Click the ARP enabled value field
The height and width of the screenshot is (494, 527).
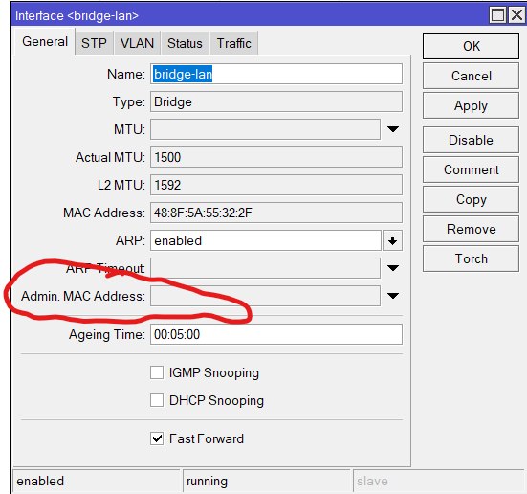[266, 240]
